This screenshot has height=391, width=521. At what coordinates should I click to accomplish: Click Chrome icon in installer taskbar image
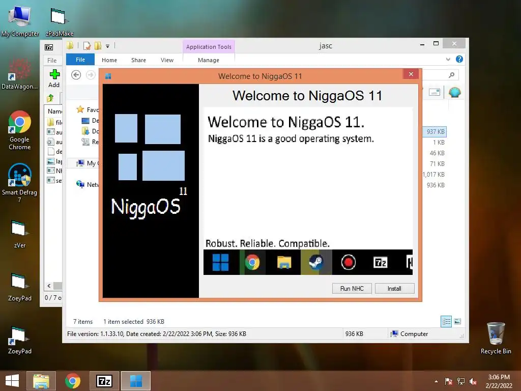(252, 262)
